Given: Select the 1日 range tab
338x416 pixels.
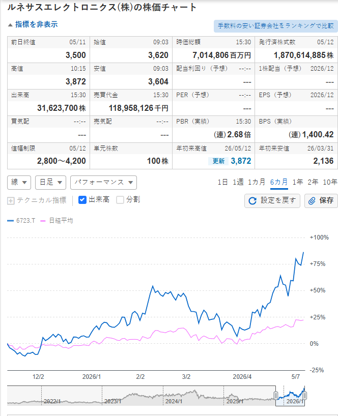Looking at the screenshot, I should (x=222, y=182).
